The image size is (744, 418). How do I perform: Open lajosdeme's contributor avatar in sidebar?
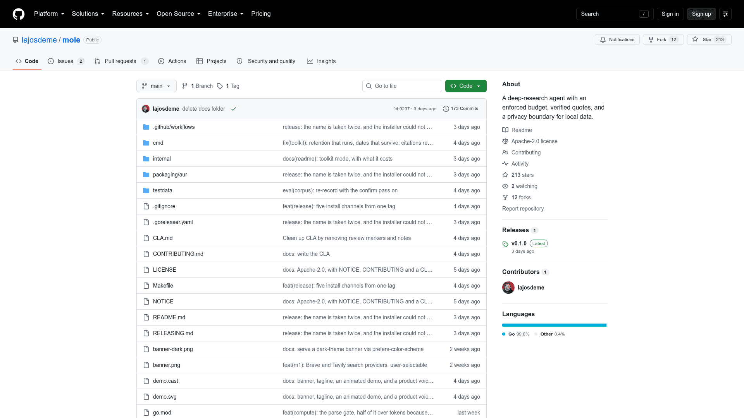(508, 288)
